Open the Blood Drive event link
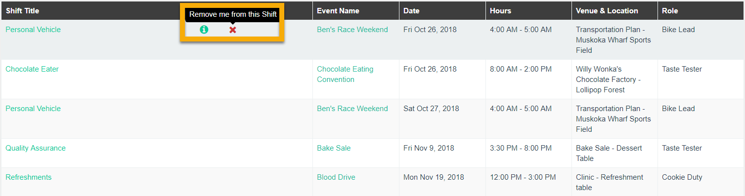 tap(336, 177)
